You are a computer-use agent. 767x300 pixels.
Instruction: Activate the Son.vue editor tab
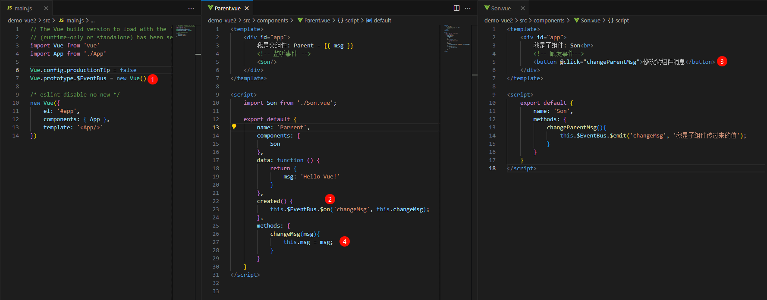(501, 8)
